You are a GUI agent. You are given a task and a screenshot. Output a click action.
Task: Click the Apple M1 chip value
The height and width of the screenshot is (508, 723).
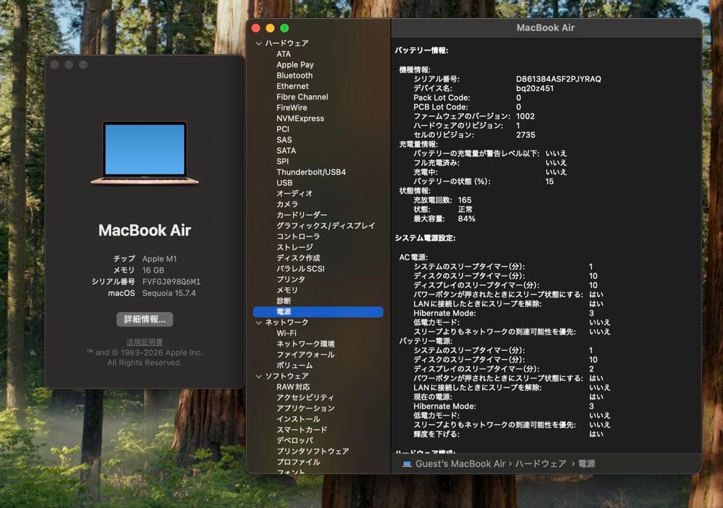click(x=159, y=258)
